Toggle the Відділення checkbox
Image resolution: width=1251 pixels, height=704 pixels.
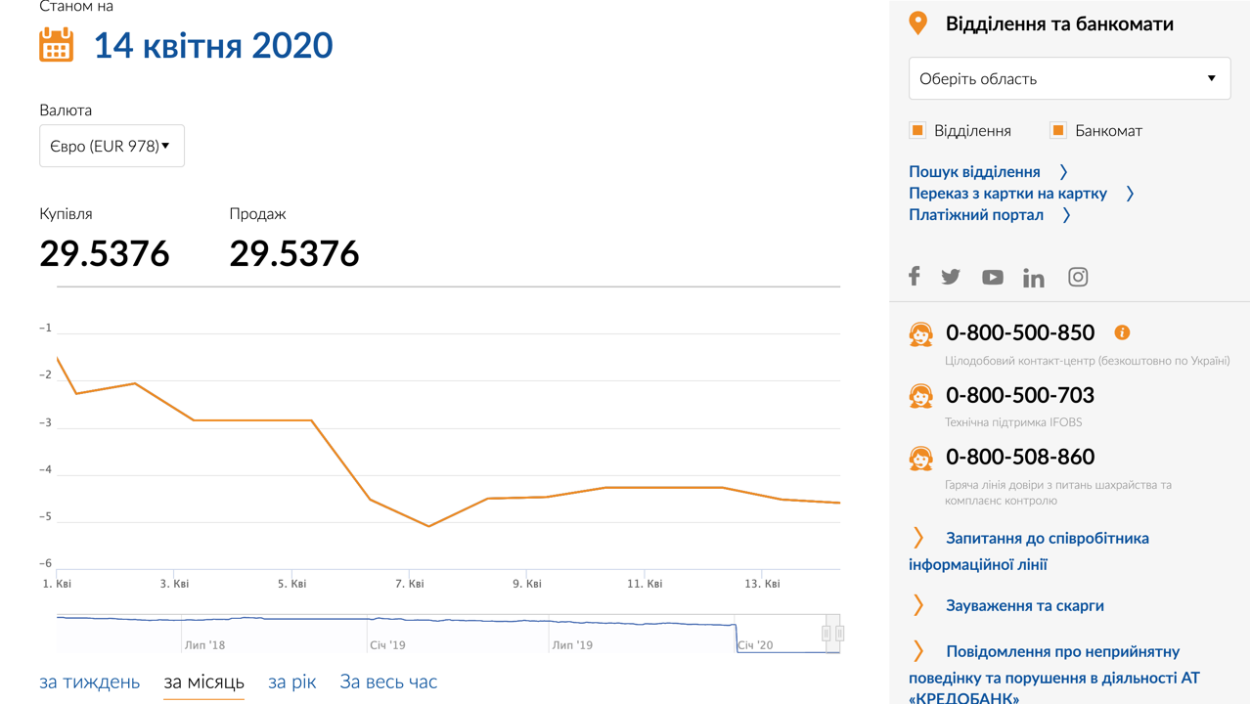(917, 130)
